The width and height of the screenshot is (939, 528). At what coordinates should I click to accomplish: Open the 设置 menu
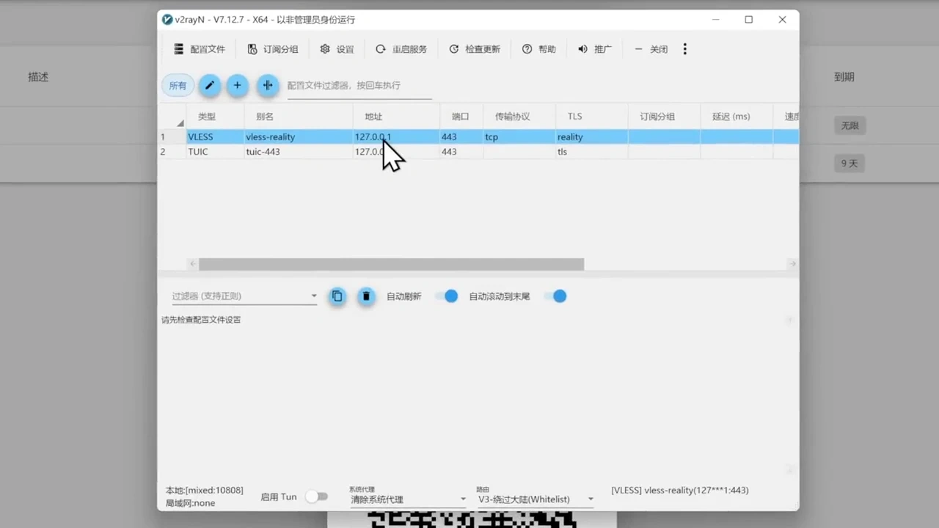[x=337, y=49]
